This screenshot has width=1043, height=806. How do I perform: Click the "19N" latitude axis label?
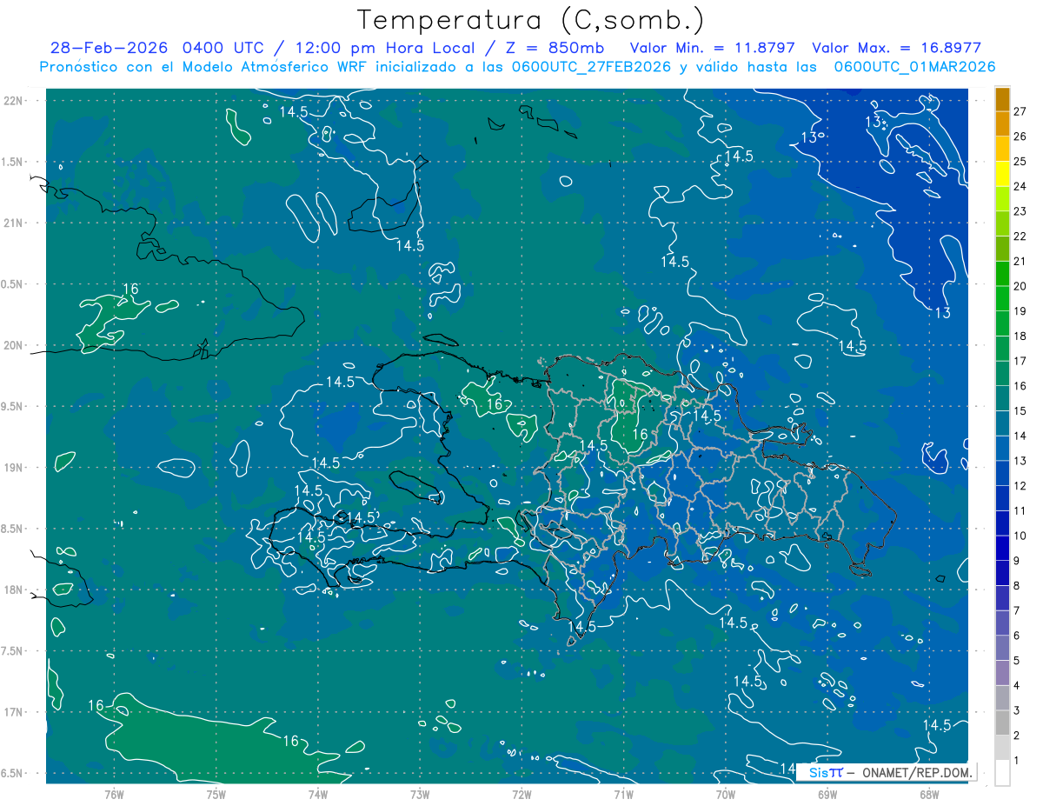[x=14, y=468]
